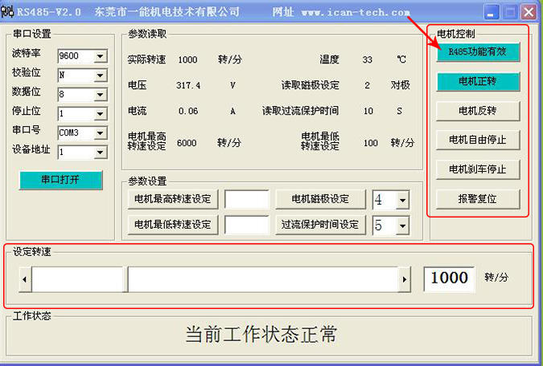Screen dimensions: 543x366
Task: Open the 停止位 stop bits dropdown
Action: (x=100, y=114)
